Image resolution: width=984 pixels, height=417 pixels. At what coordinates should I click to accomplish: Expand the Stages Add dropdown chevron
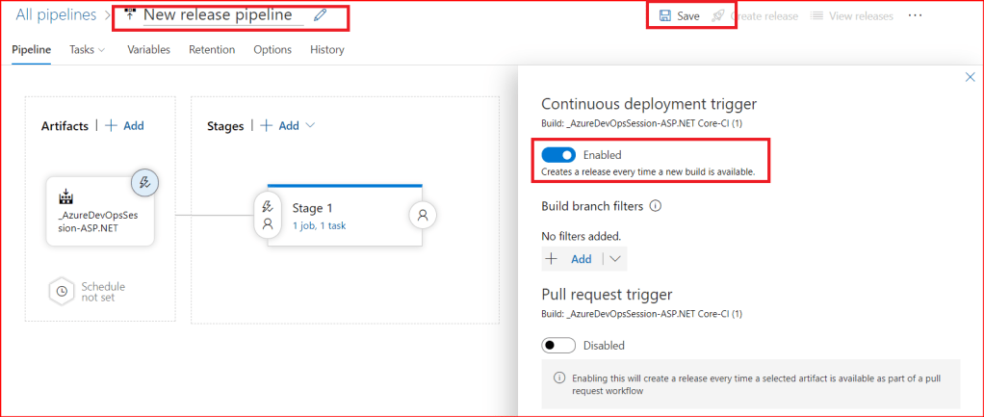(310, 125)
